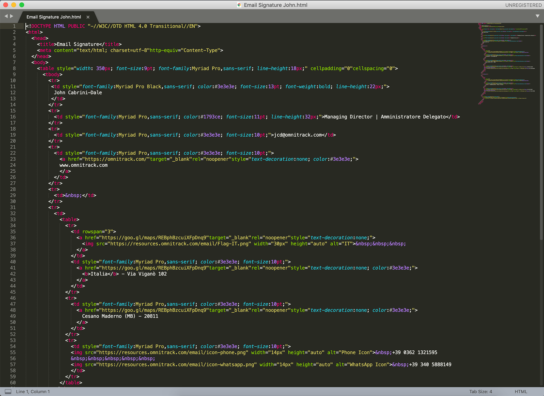Click line number 33 in the gutter
The width and height of the screenshot is (544, 396).
(13, 219)
